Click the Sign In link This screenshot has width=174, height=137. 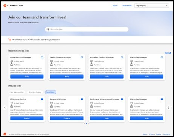tap(115, 6)
